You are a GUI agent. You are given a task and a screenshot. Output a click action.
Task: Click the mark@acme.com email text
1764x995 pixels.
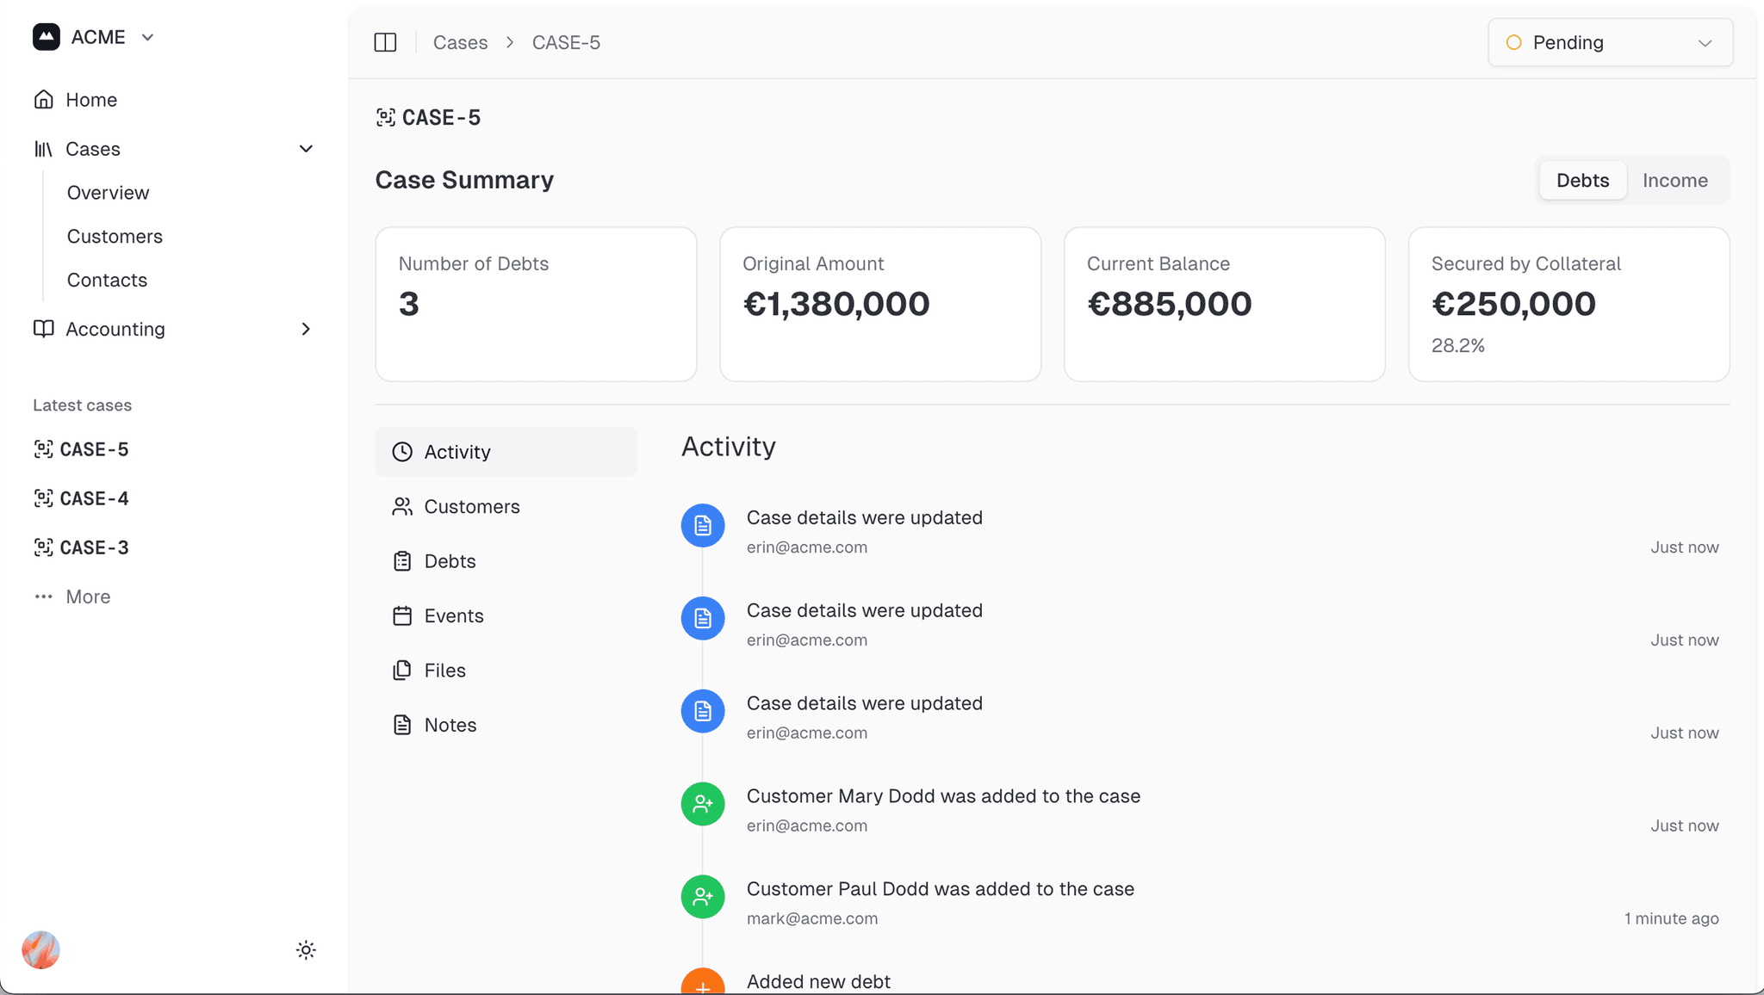812,918
